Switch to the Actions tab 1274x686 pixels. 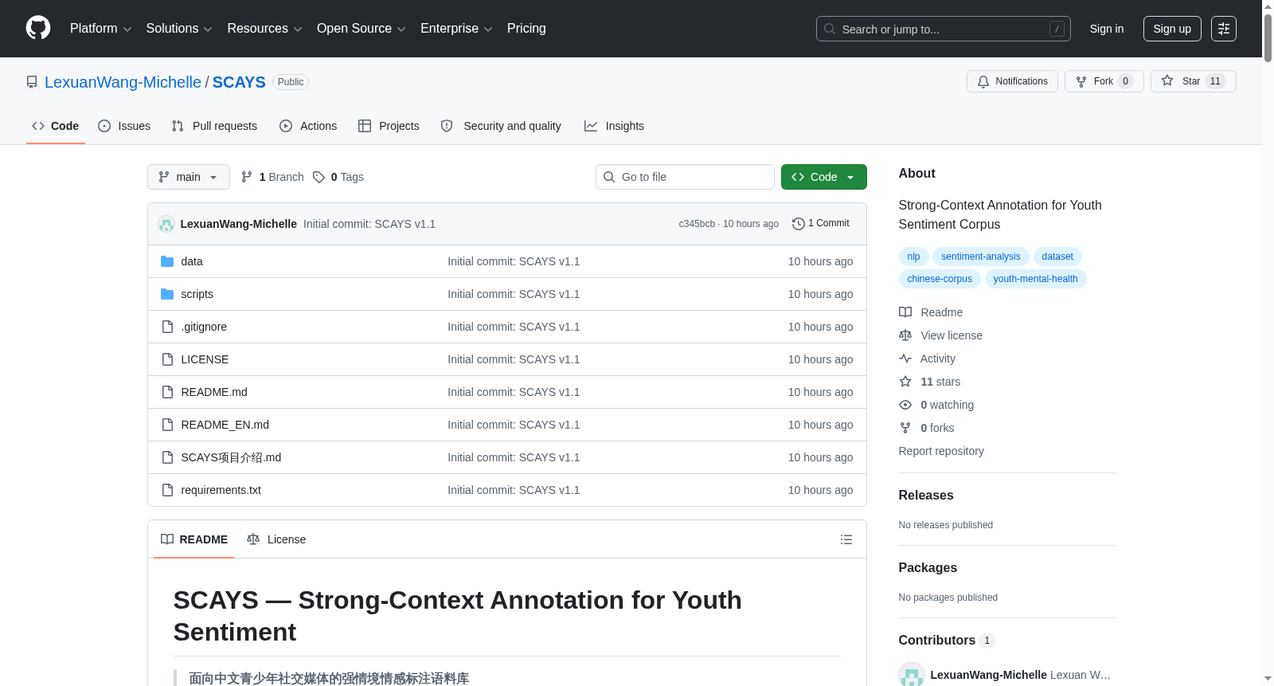[308, 126]
